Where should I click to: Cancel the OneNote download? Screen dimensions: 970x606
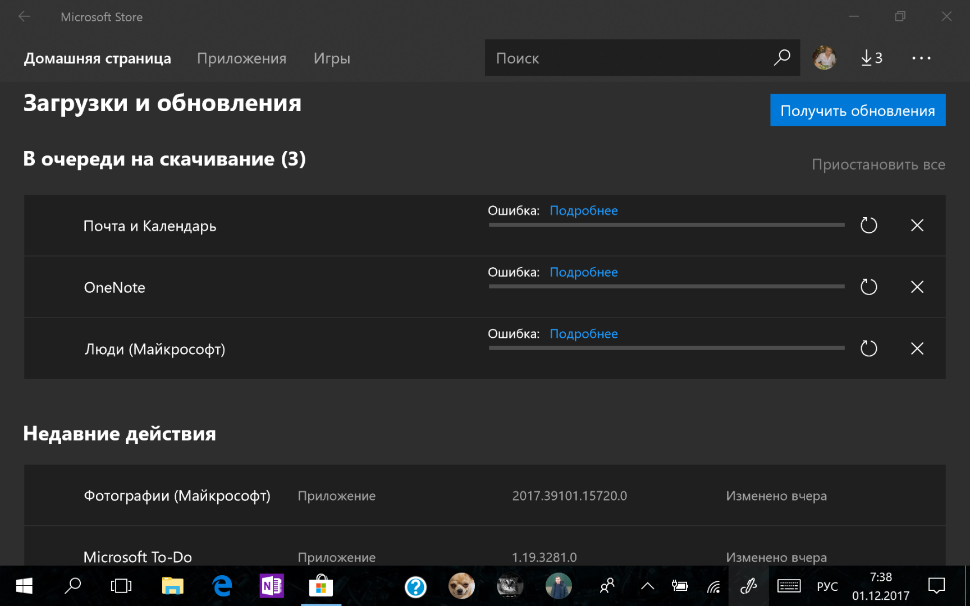(x=917, y=287)
